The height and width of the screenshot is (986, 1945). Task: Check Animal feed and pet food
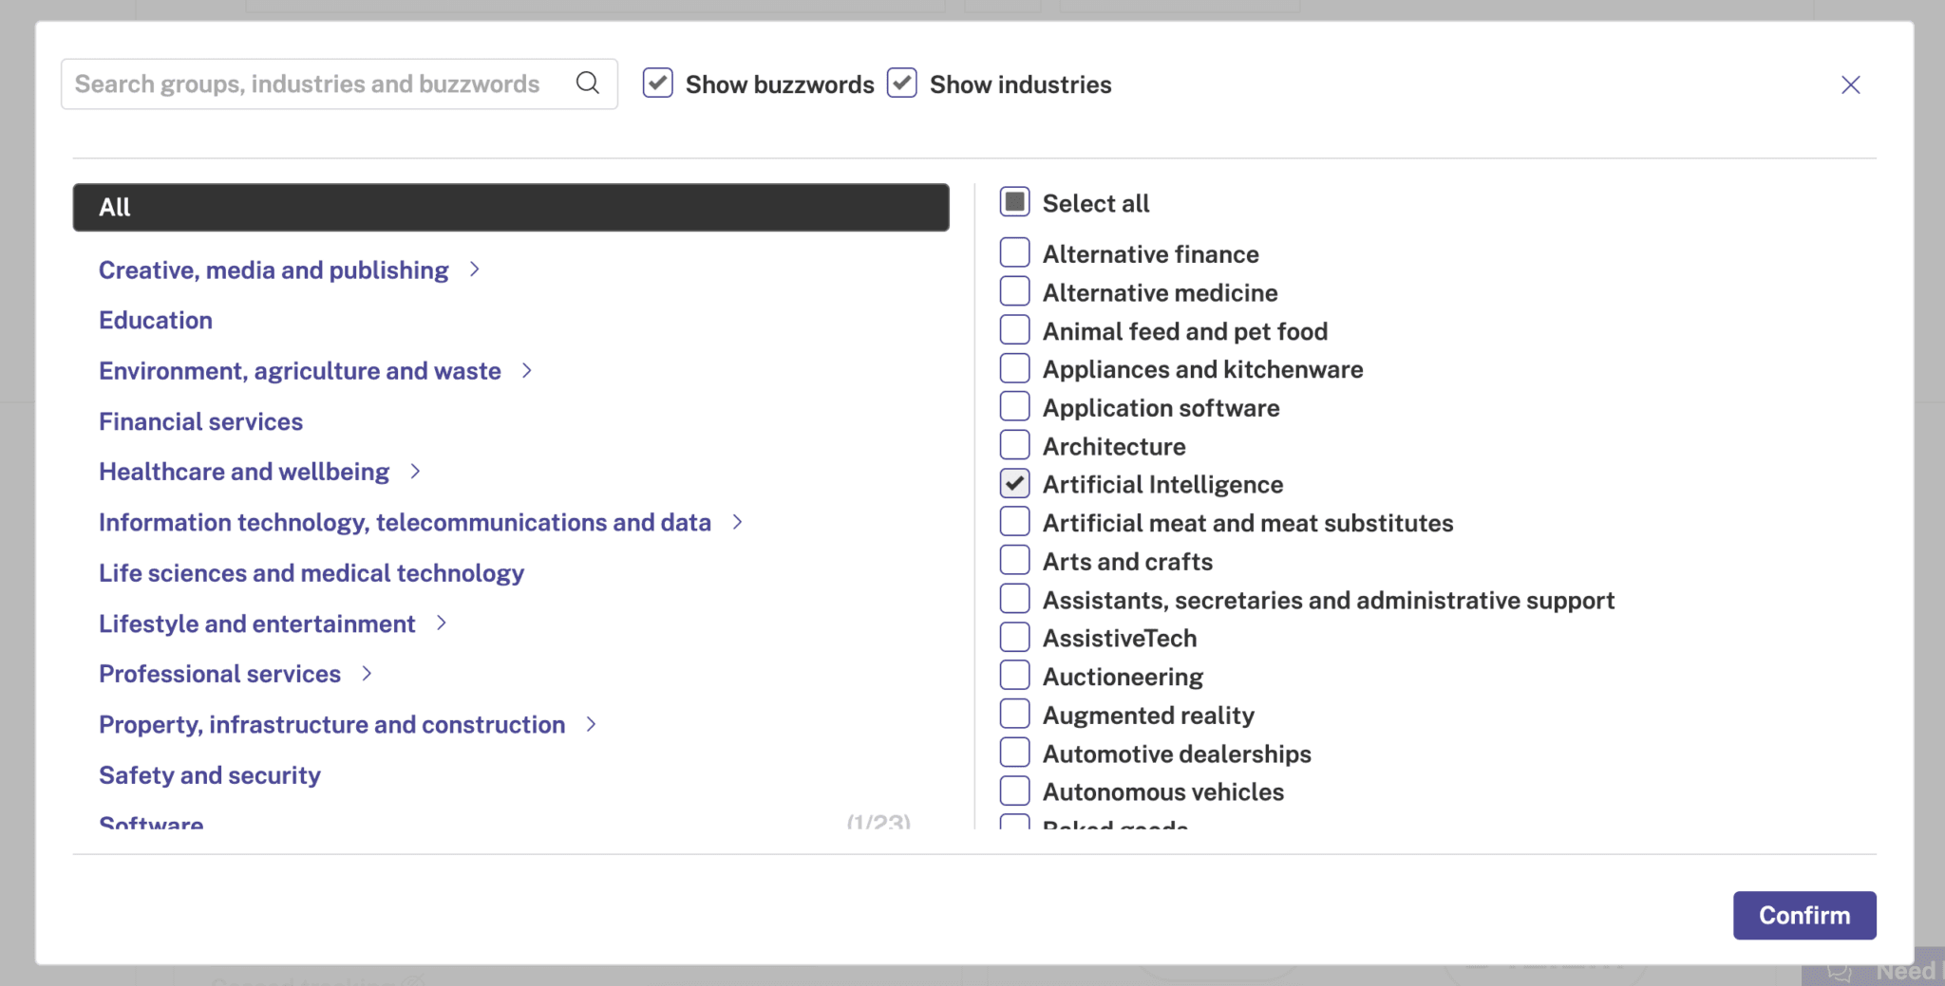pos(1015,330)
